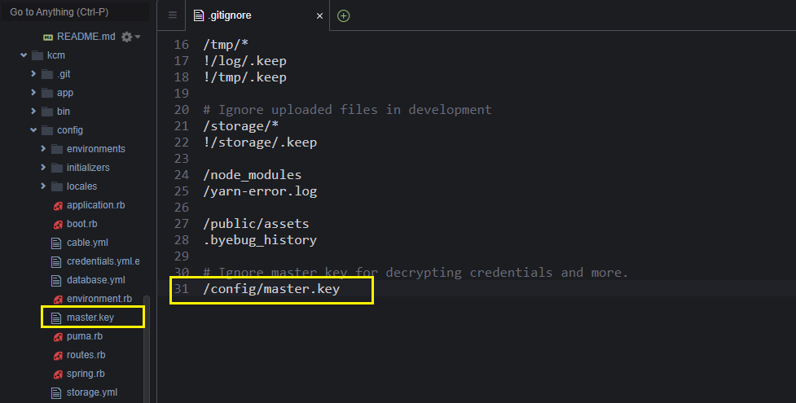Click the Ruby icon of routes.rb

[x=58, y=356]
